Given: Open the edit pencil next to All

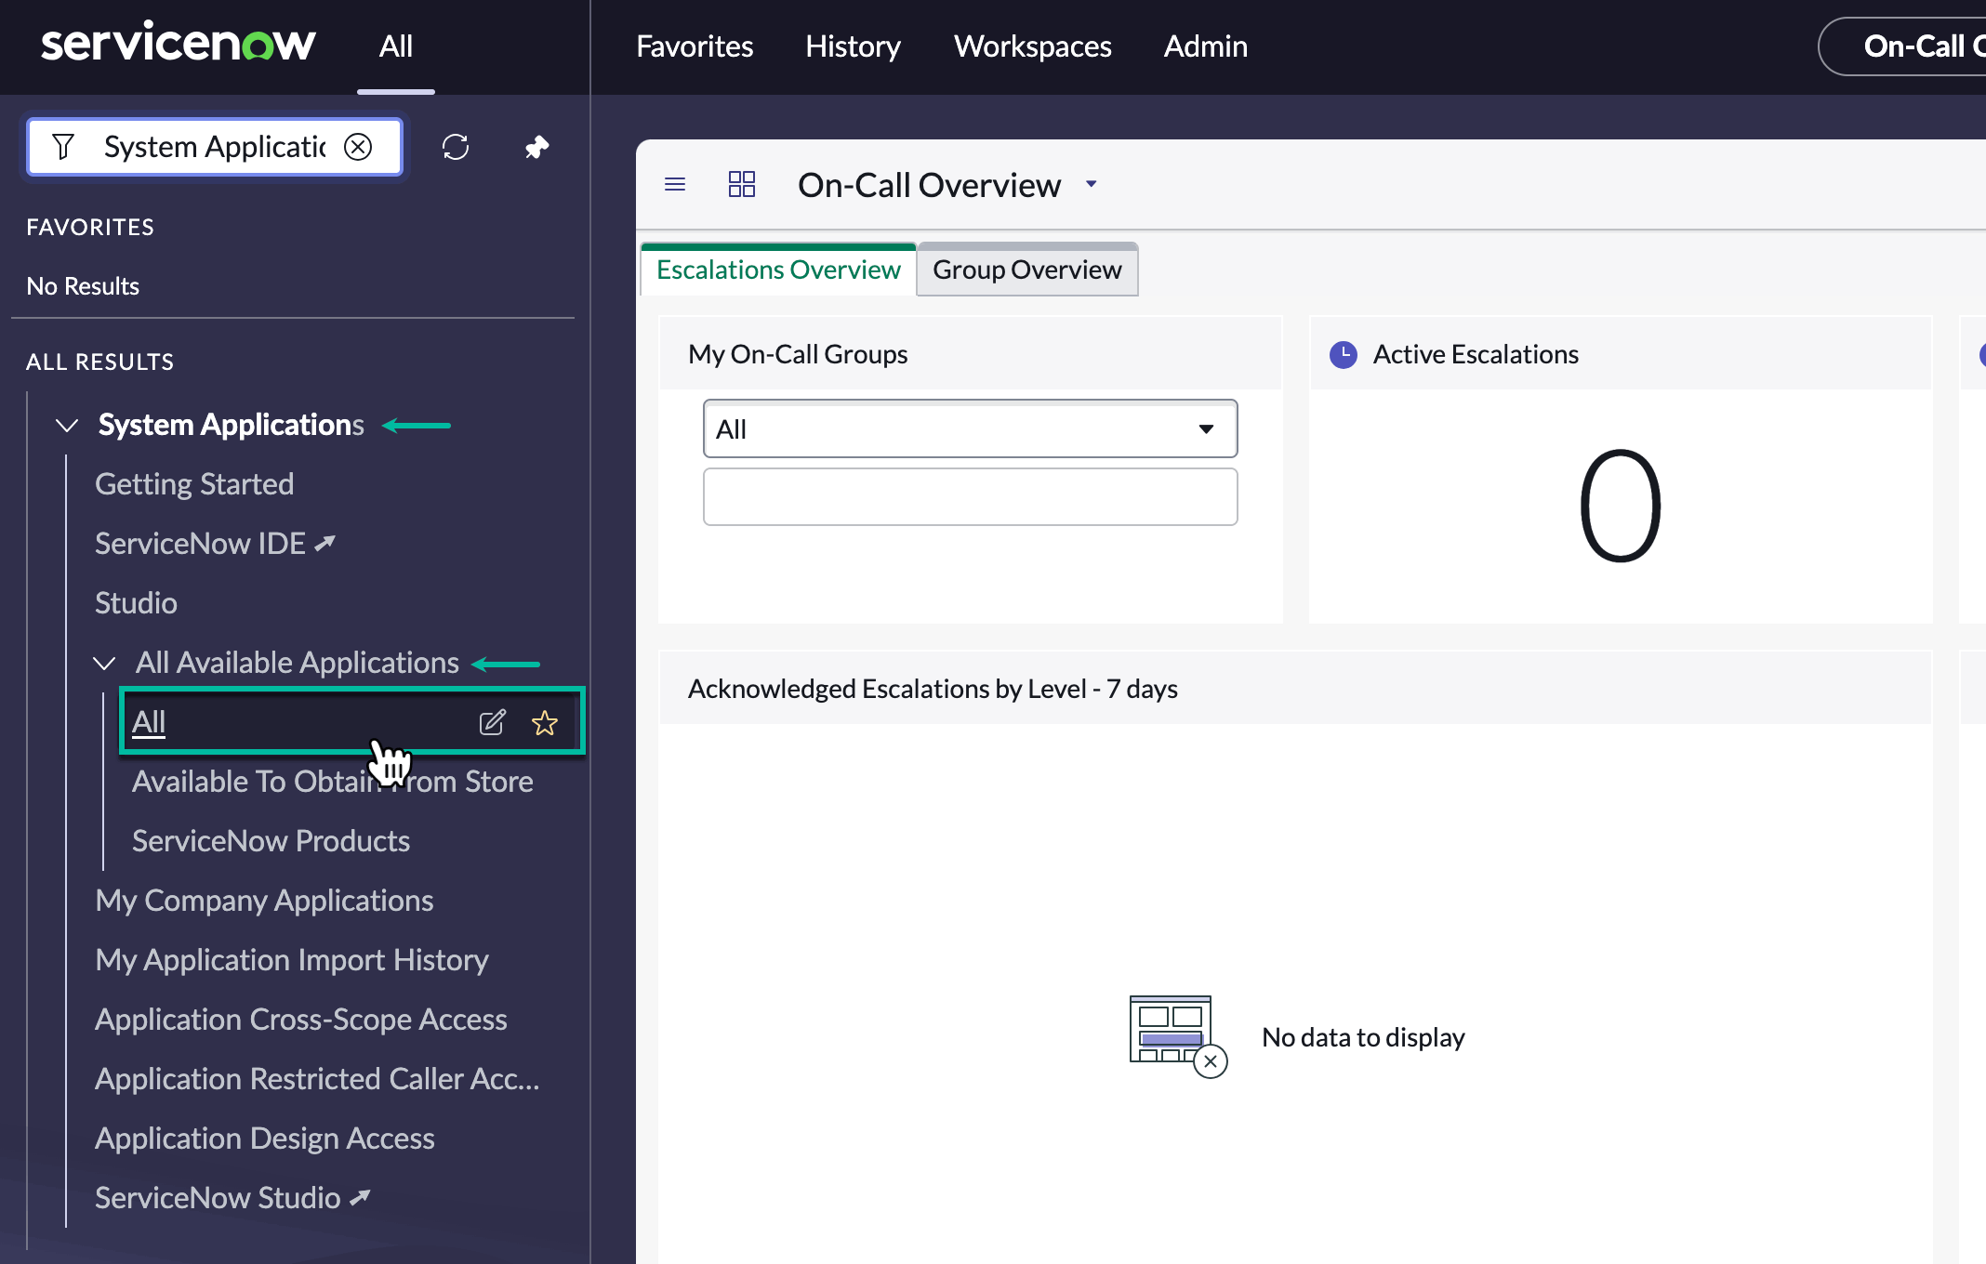Looking at the screenshot, I should (493, 722).
